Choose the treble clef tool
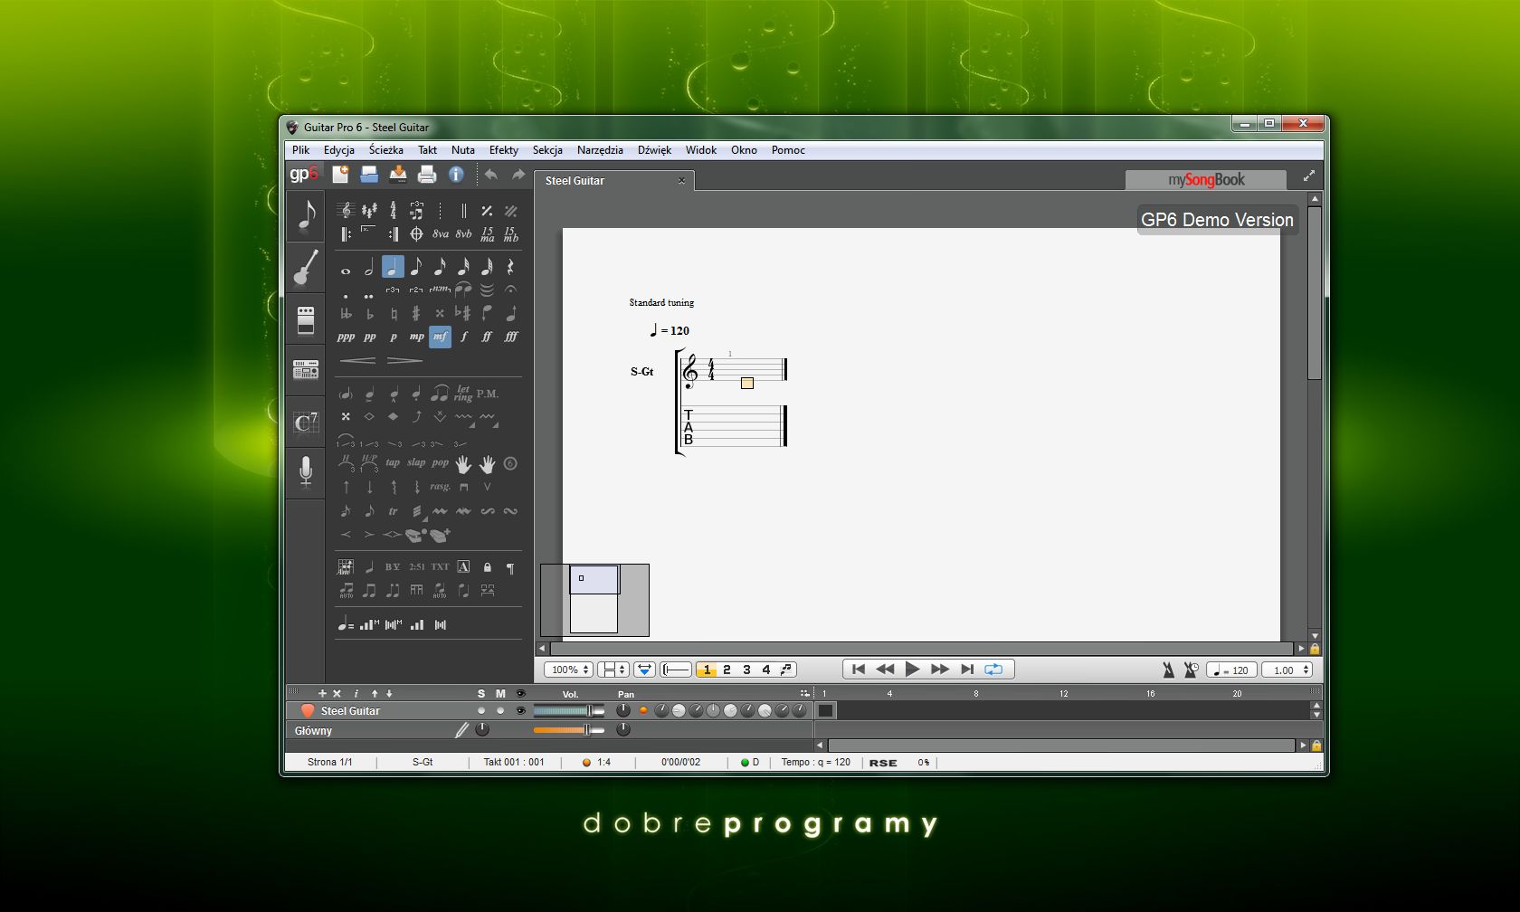Image resolution: width=1520 pixels, height=912 pixels. [x=346, y=211]
